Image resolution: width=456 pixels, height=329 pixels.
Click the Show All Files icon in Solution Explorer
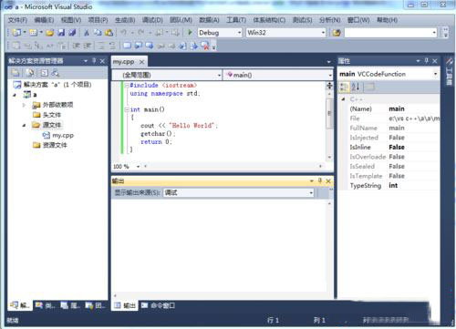click(30, 73)
